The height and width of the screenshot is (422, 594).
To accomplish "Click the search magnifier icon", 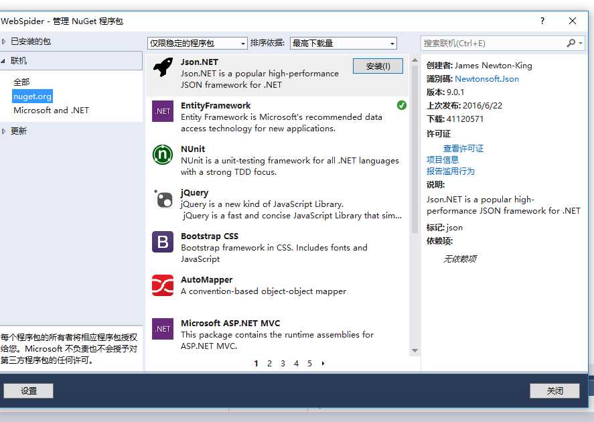I will tap(571, 43).
